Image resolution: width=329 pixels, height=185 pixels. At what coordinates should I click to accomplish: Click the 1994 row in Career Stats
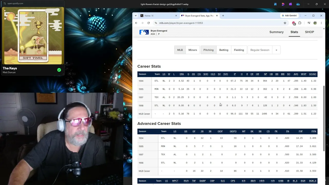pyautogui.click(x=227, y=81)
